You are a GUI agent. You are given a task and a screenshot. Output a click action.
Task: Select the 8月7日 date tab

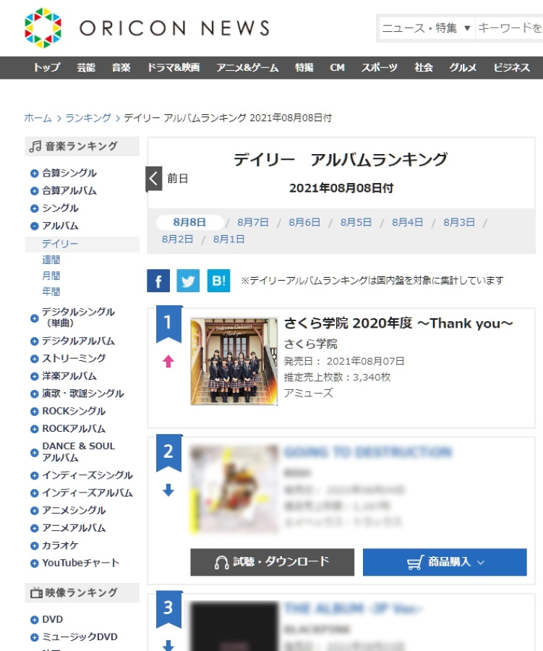pos(253,223)
